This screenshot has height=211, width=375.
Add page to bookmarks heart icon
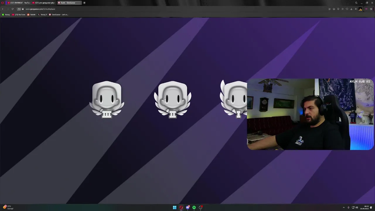347,9
